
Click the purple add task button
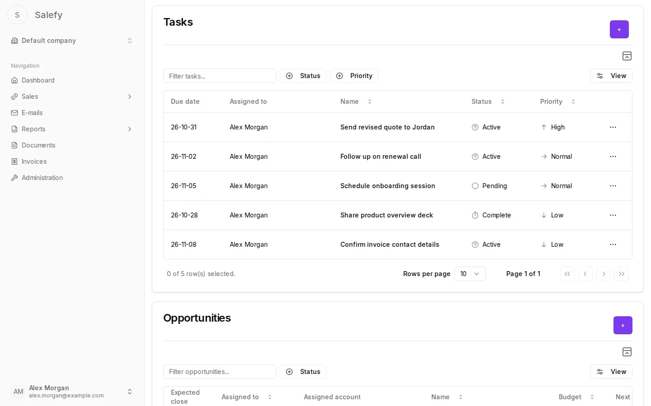coord(619,29)
